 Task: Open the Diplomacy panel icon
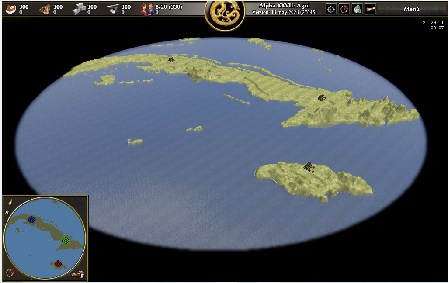pos(344,9)
